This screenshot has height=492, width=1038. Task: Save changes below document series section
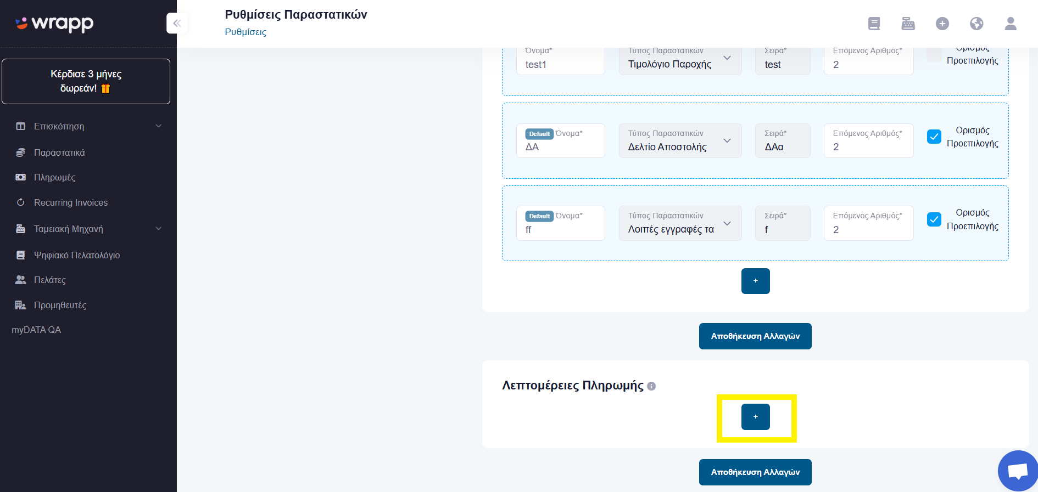tap(755, 336)
